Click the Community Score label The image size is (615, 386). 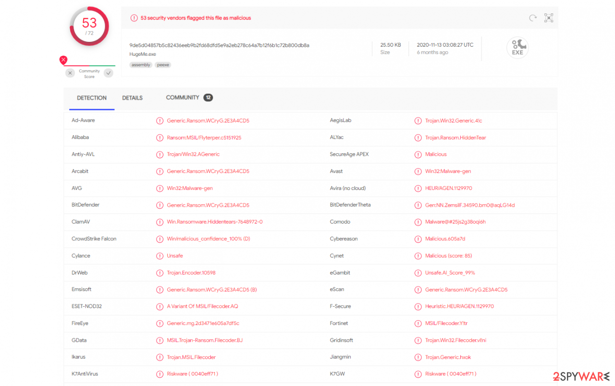click(x=89, y=74)
